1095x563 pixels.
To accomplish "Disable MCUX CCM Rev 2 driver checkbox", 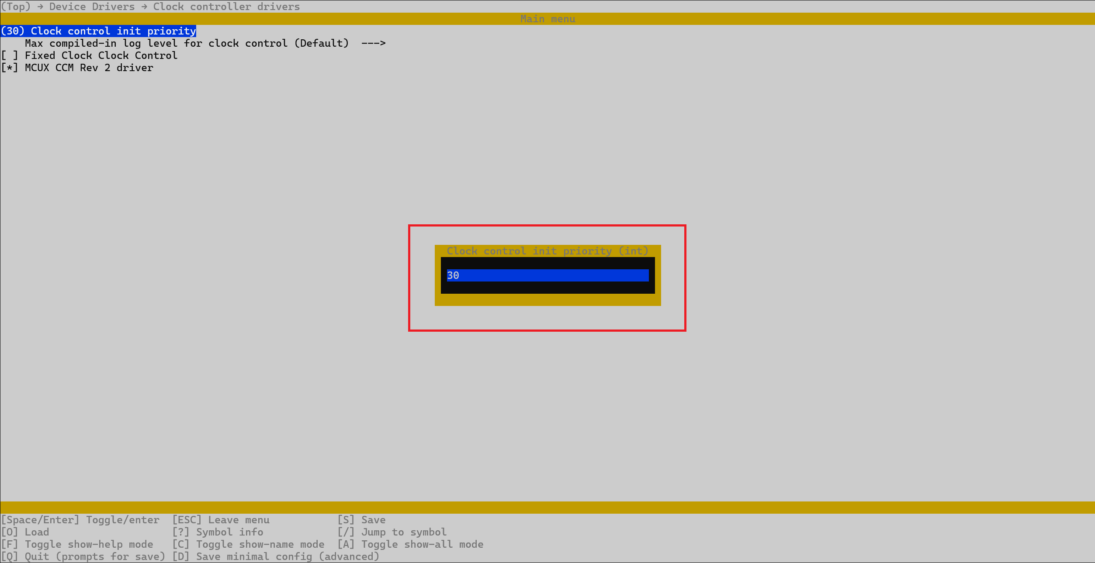I will tap(10, 68).
